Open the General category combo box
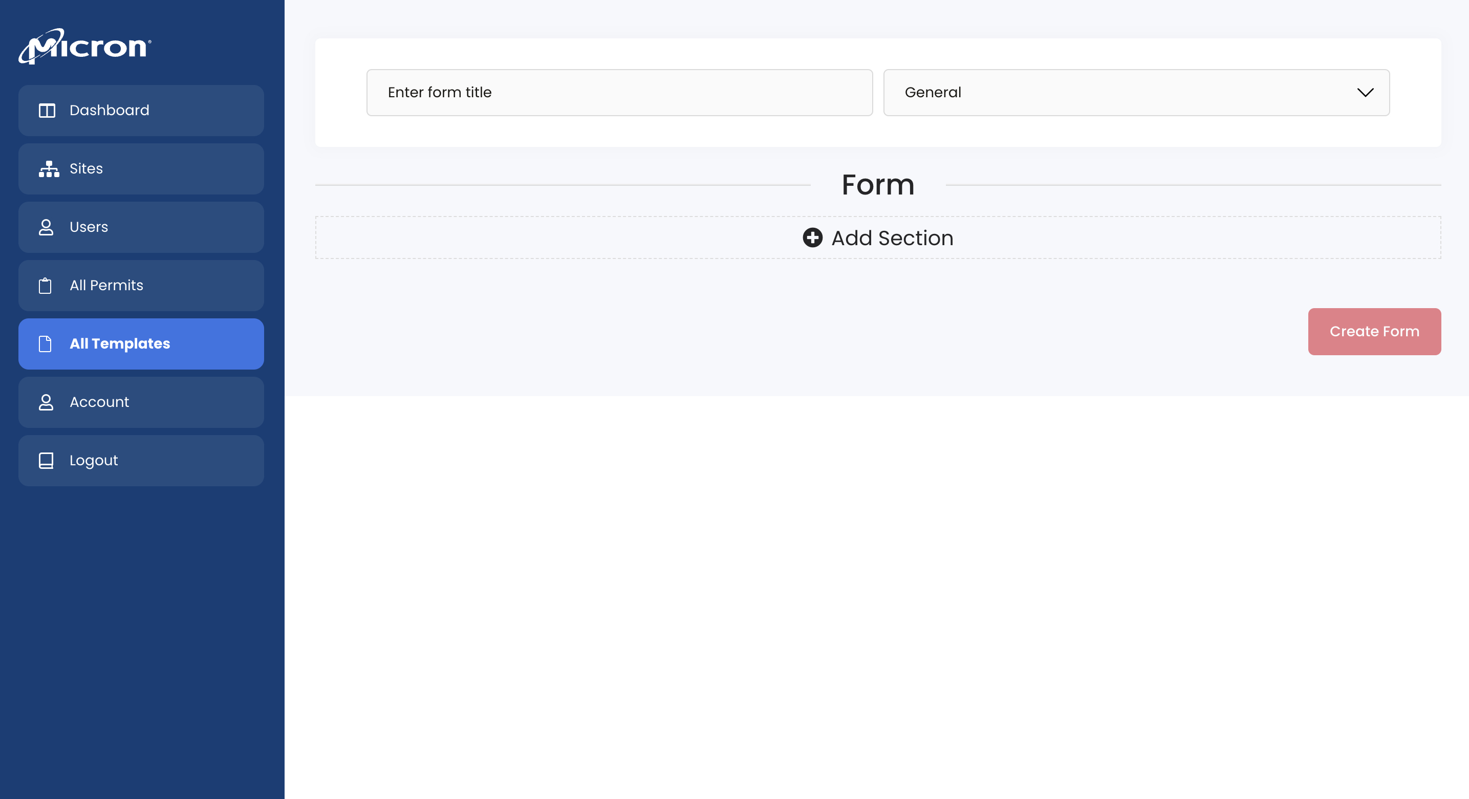1469x799 pixels. (1136, 93)
